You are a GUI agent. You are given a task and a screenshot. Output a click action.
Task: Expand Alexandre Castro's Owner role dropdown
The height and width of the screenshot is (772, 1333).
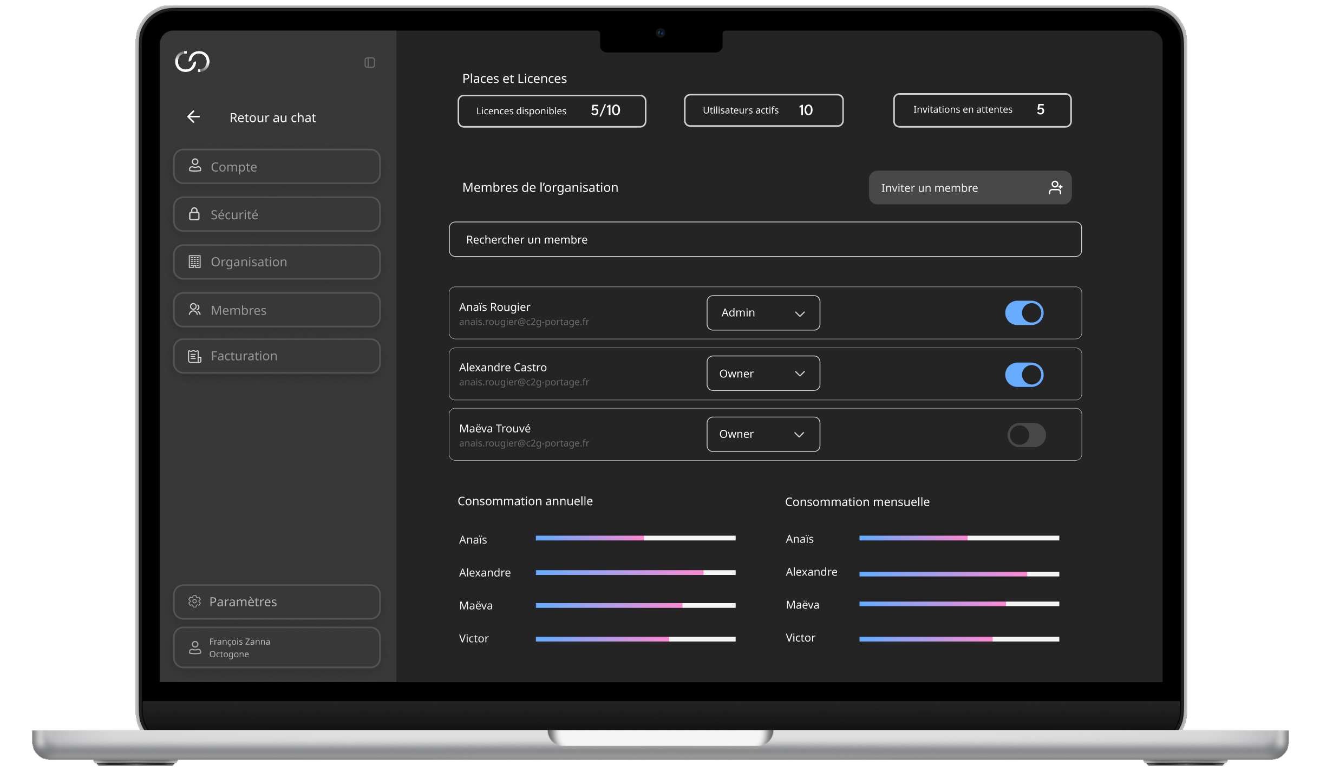[762, 374]
